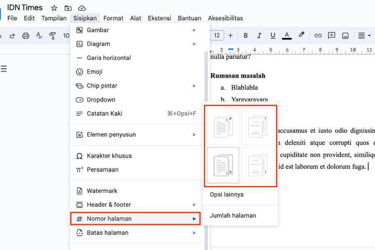Click Opsi lainnya in the page number submenu
The height and width of the screenshot is (250, 375).
[x=227, y=195]
